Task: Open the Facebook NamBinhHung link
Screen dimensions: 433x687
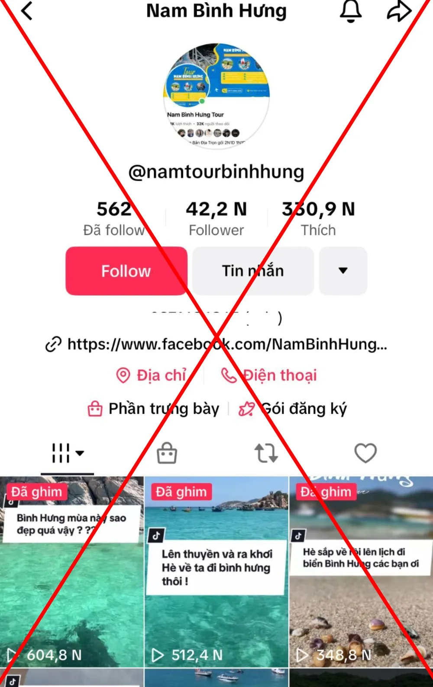Action: 227,344
